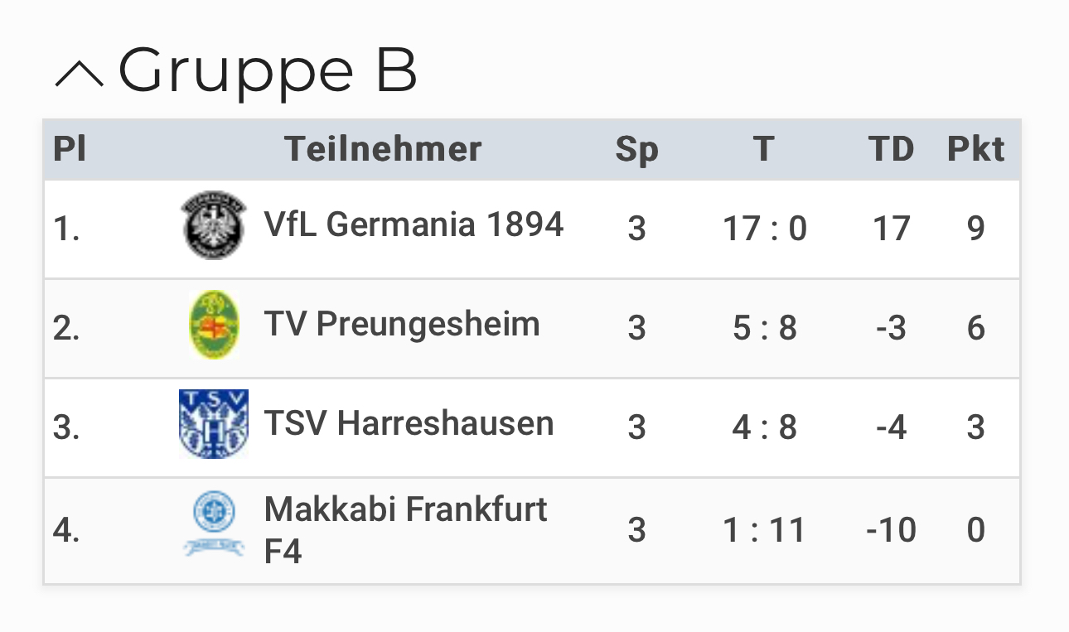Click the TV Preungesheim club logo
This screenshot has width=1069, height=632.
[214, 325]
